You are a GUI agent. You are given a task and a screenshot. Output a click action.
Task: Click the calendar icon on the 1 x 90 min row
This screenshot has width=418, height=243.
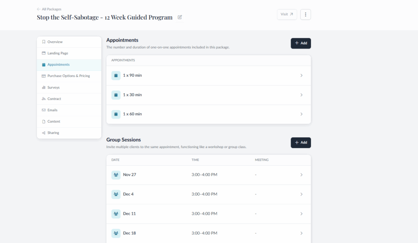point(116,75)
